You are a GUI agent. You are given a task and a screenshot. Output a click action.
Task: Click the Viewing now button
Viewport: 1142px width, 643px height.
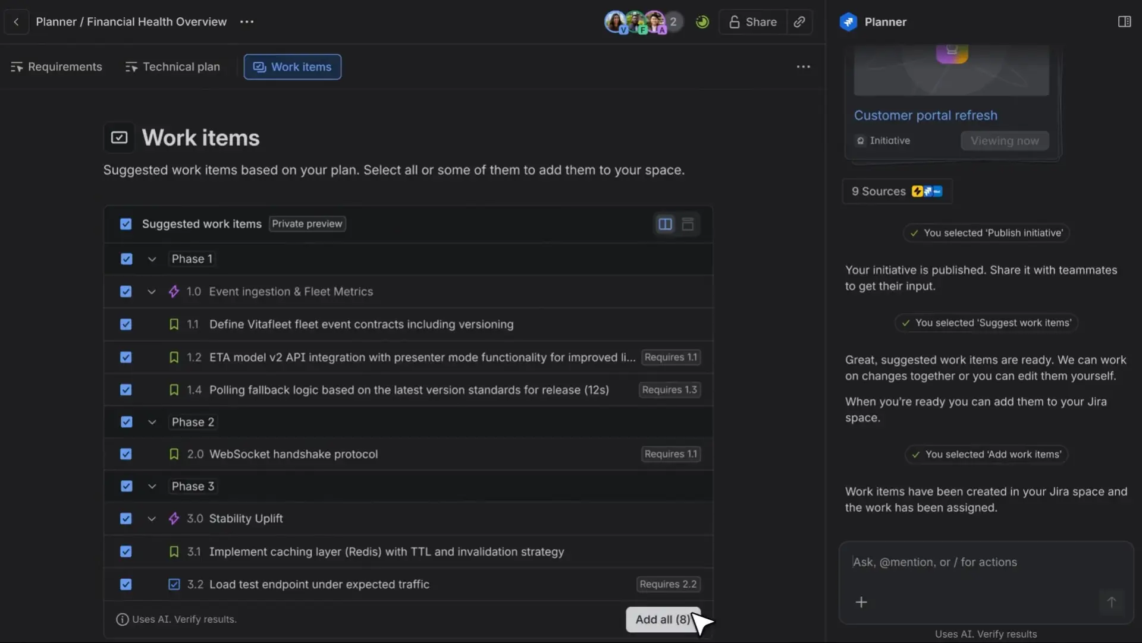click(x=1005, y=141)
